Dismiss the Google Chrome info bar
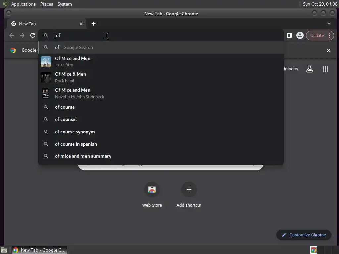 pyautogui.click(x=329, y=50)
